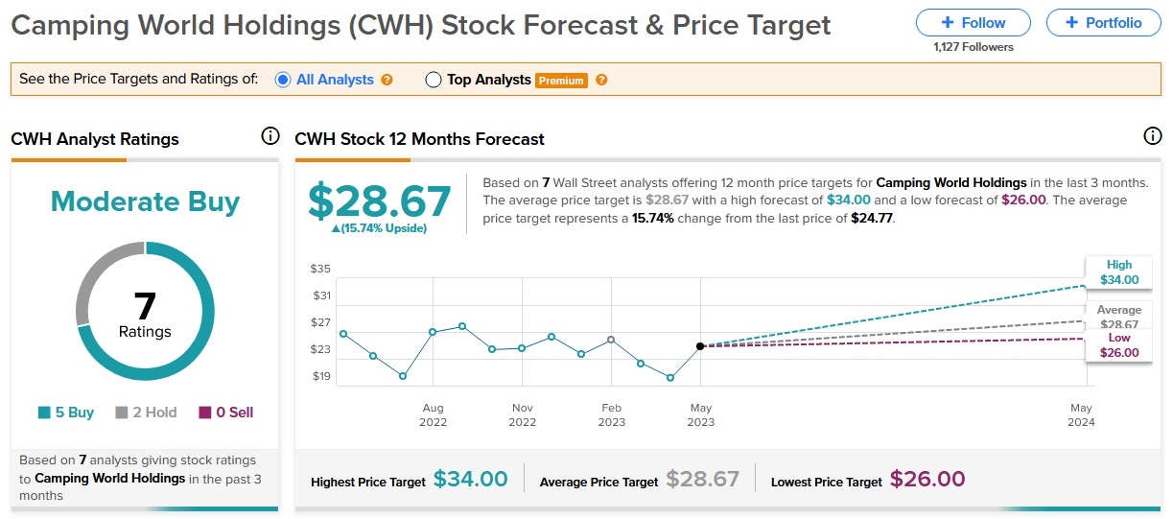Image resolution: width=1173 pixels, height=519 pixels.
Task: Click the Moderate Buy consensus heading
Action: tap(145, 201)
